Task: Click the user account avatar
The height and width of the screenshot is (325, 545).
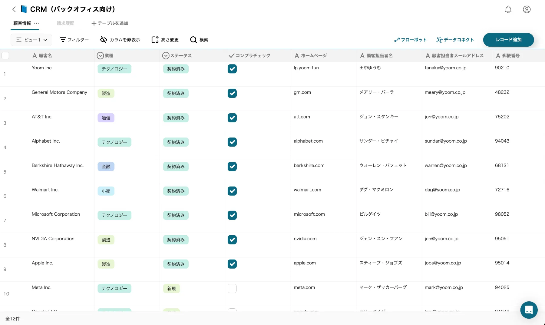Action: [x=527, y=9]
